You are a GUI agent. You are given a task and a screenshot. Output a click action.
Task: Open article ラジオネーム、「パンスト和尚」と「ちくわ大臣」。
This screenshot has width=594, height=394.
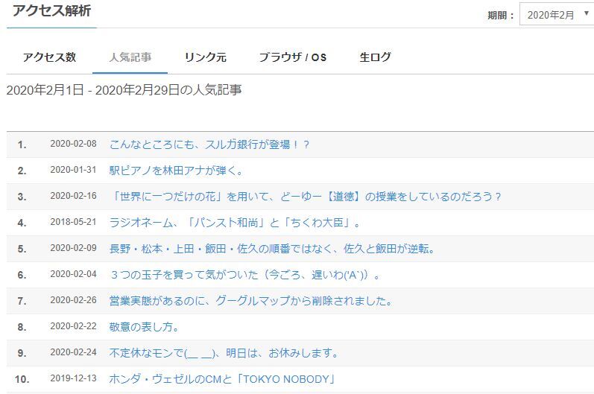235,223
